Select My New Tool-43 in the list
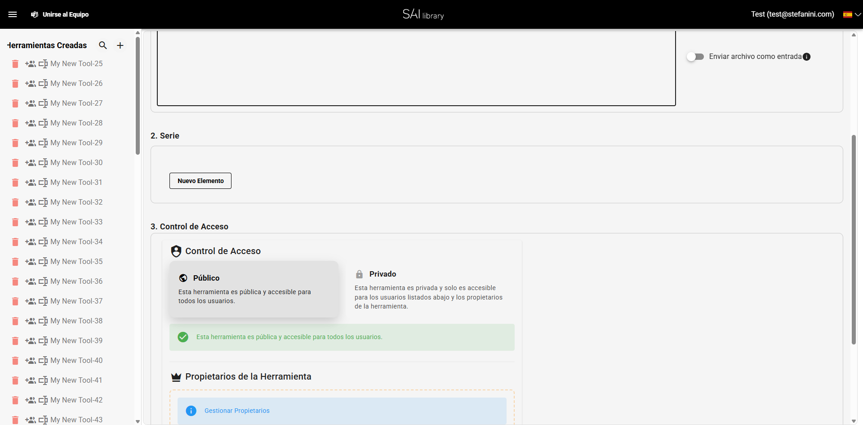Screen dimensions: 863x425 (77, 420)
